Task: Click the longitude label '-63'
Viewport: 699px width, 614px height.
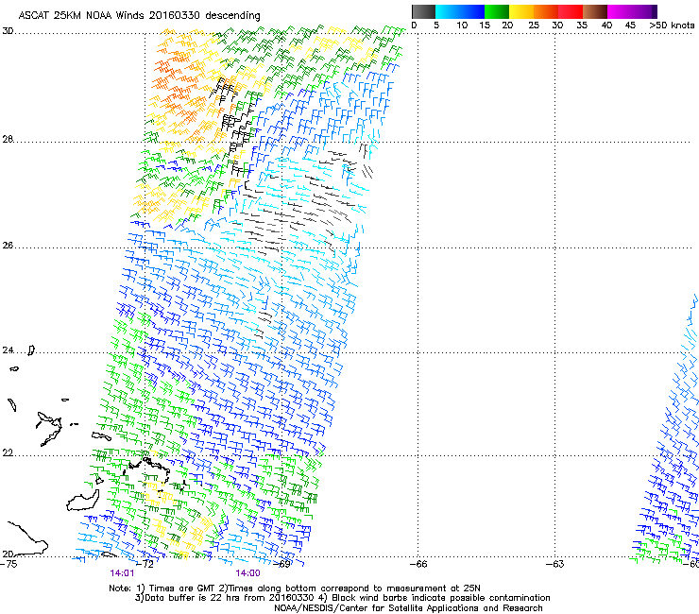Action: coord(555,564)
